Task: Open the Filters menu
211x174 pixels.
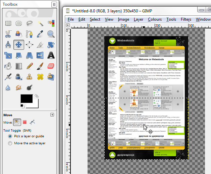Action: click(x=186, y=19)
